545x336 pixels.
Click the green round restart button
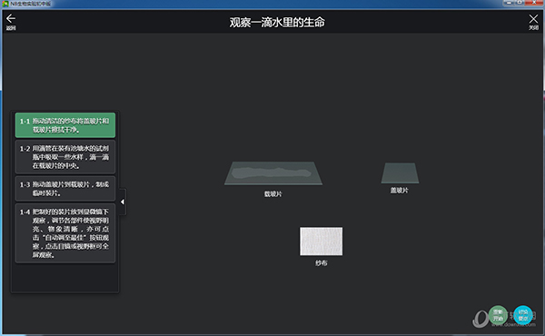pos(498,315)
